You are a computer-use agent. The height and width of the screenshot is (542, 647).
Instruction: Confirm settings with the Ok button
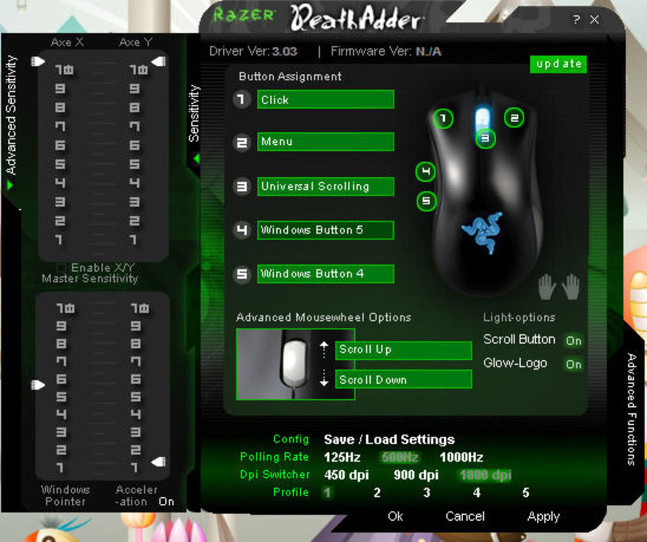[395, 516]
